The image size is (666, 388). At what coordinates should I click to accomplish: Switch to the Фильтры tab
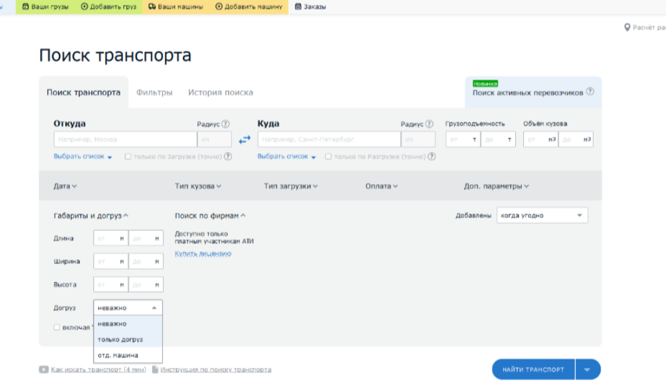point(154,92)
